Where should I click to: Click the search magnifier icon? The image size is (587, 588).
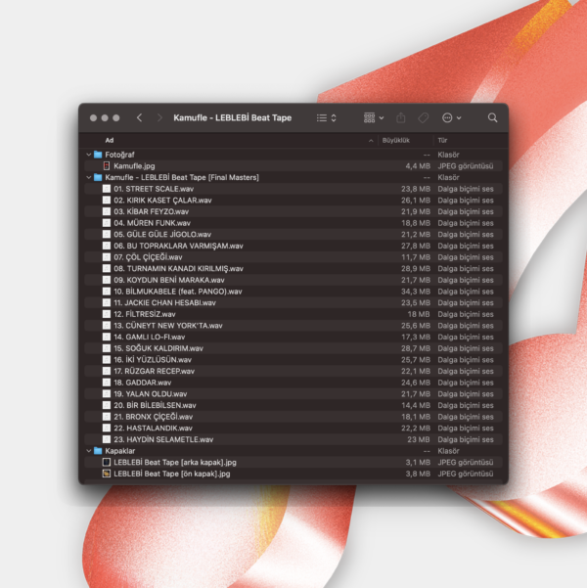click(x=493, y=117)
